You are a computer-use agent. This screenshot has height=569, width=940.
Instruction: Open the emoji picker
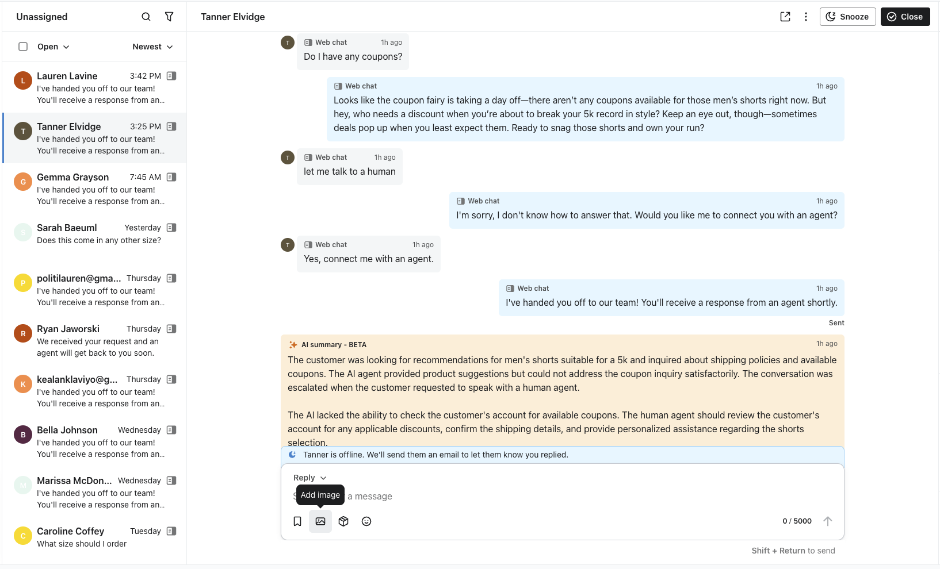[x=366, y=521]
